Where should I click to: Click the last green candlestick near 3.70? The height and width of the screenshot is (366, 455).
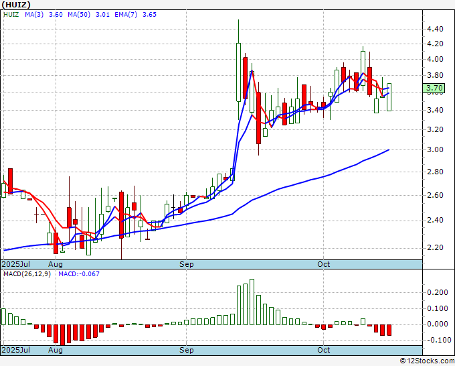coord(389,97)
